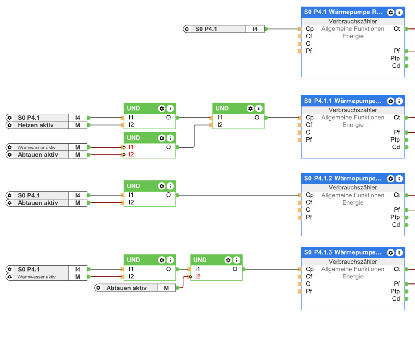Click Allgemeine Funktionen text in S0 P4.1.1 block
The width and height of the screenshot is (415, 337).
click(x=353, y=118)
